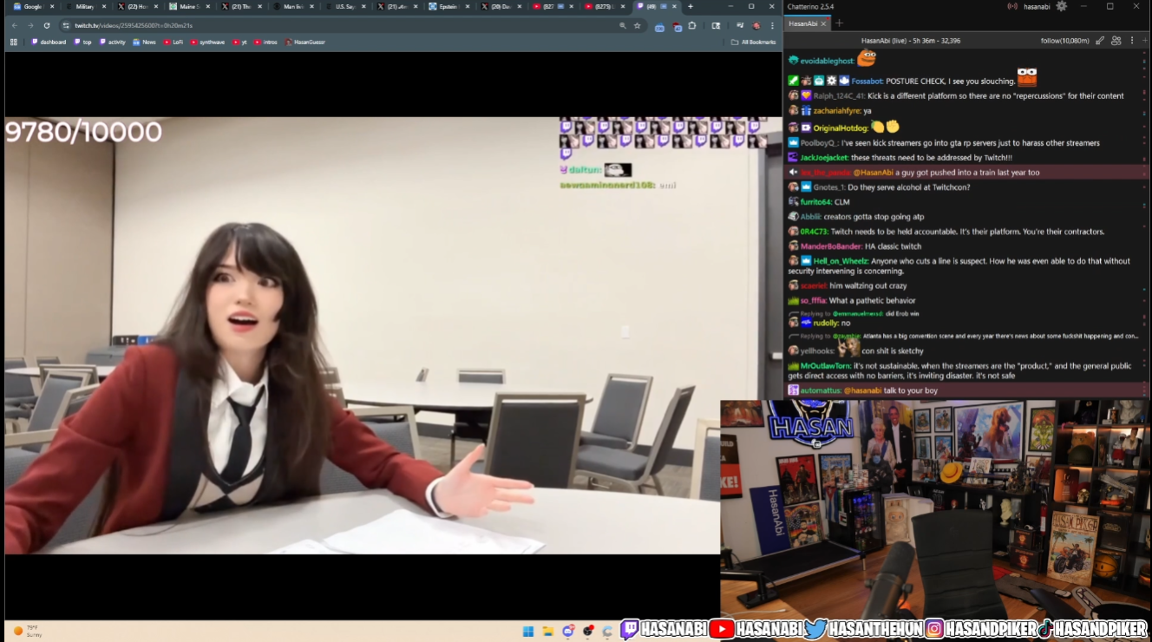Open Chrome extensions puzzle icon
The image size is (1152, 642).
692,25
